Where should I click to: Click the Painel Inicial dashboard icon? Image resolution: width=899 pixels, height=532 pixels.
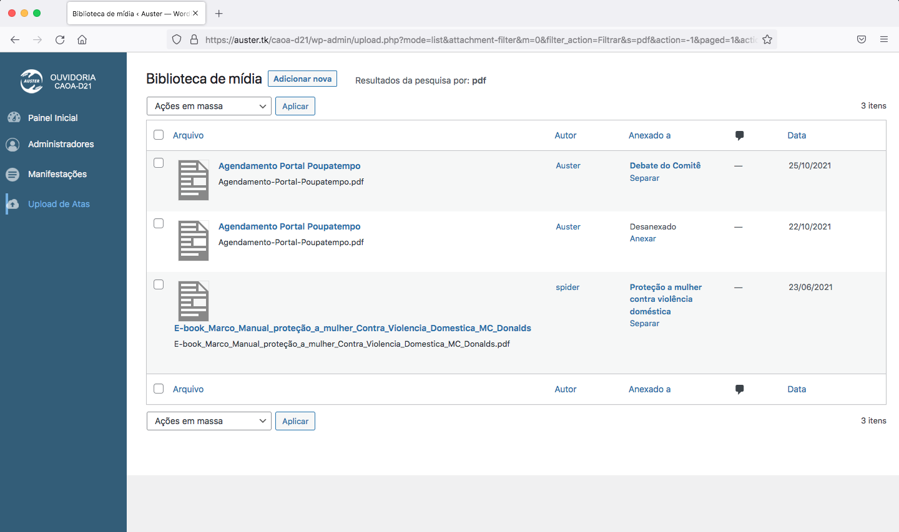coord(14,117)
